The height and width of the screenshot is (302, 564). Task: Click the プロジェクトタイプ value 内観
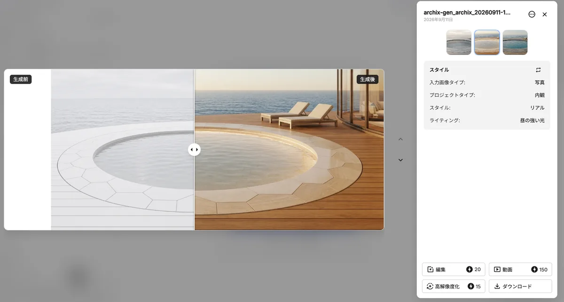coord(540,95)
